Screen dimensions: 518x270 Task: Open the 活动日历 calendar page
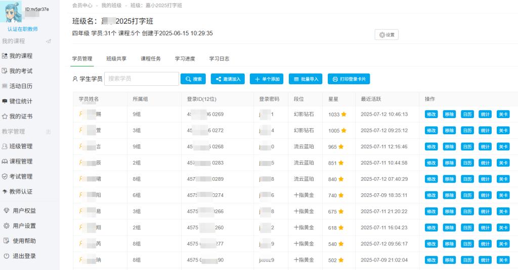[x=20, y=86]
